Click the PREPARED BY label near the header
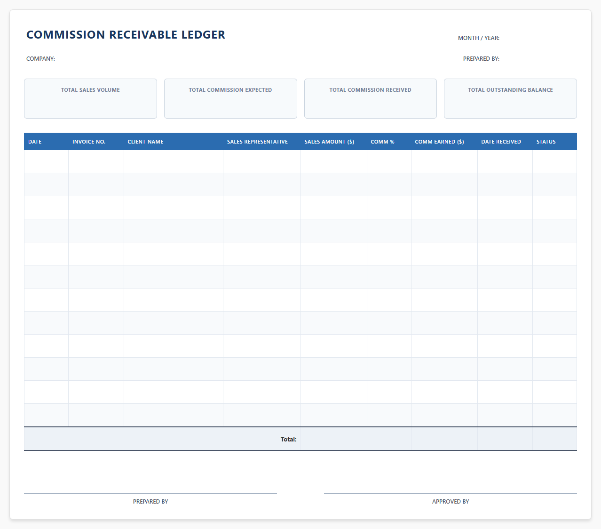The width and height of the screenshot is (601, 529). [x=481, y=59]
